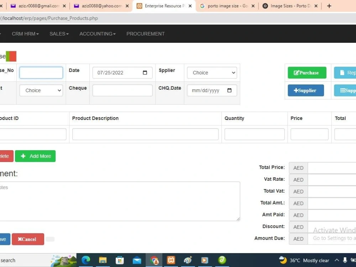Click the weather moon icon
The height and width of the screenshot is (267, 356).
[283, 260]
